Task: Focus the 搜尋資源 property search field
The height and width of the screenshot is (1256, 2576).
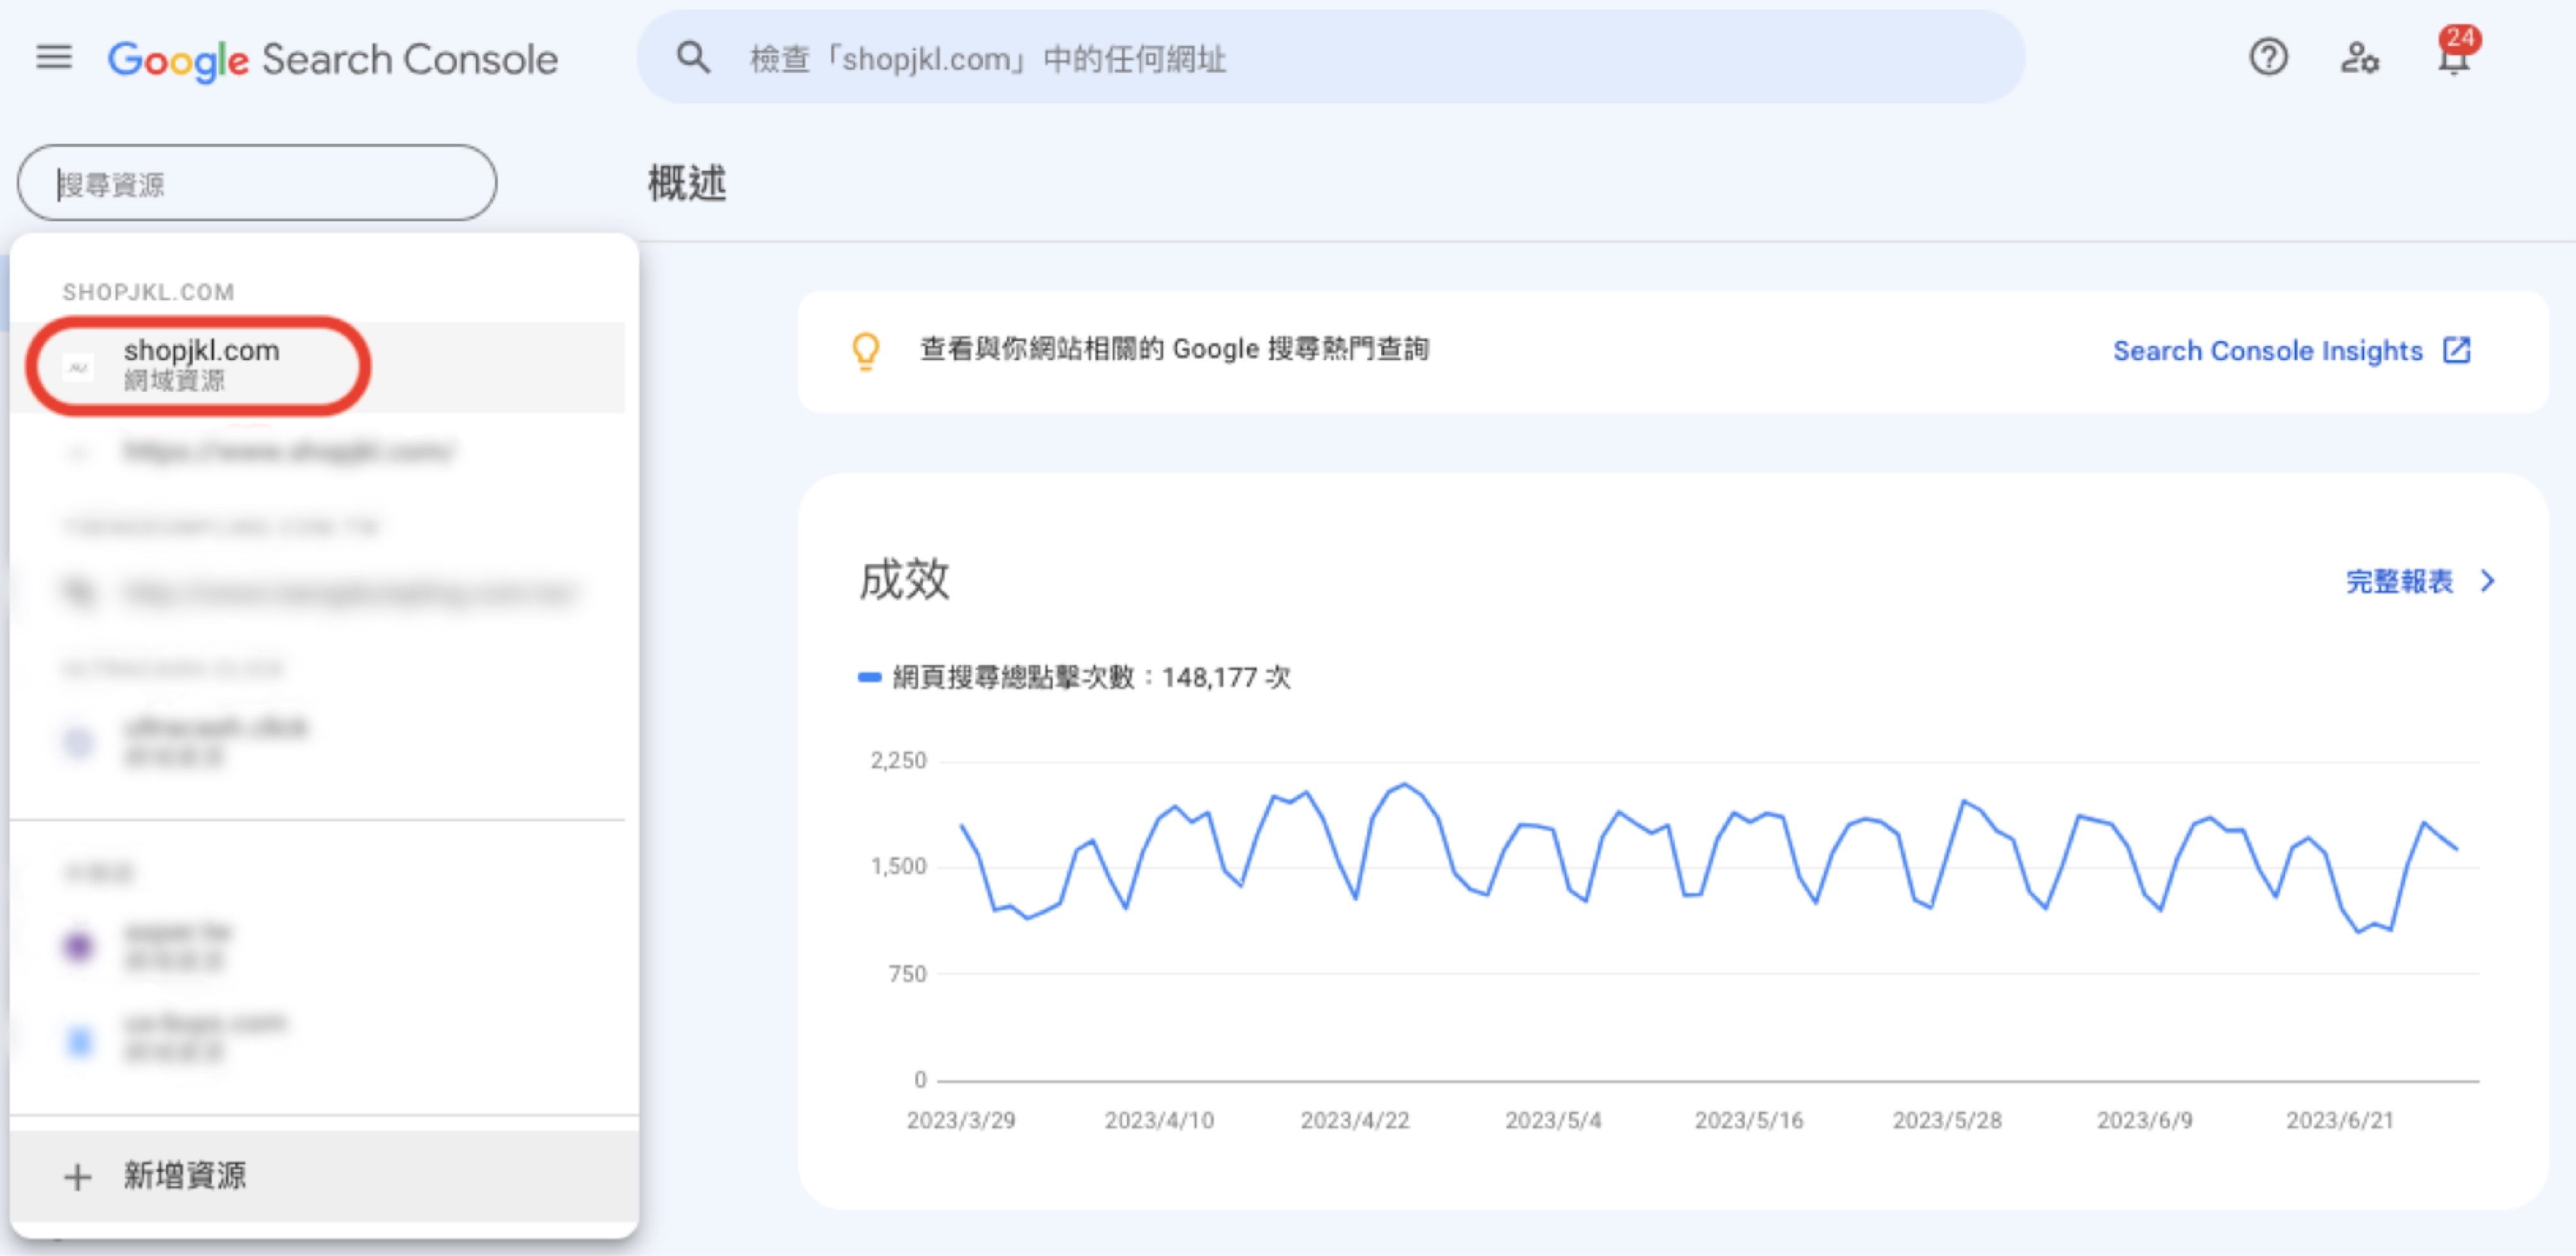Action: [x=257, y=184]
